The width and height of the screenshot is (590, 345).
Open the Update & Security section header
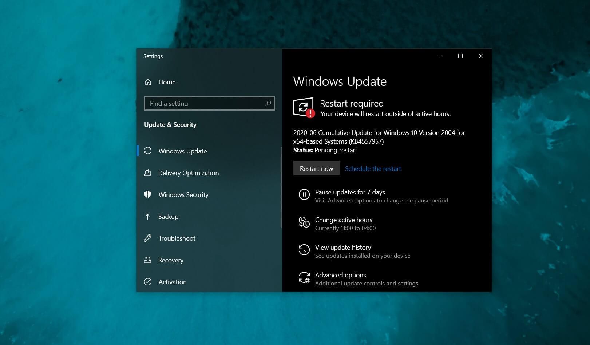coord(170,124)
